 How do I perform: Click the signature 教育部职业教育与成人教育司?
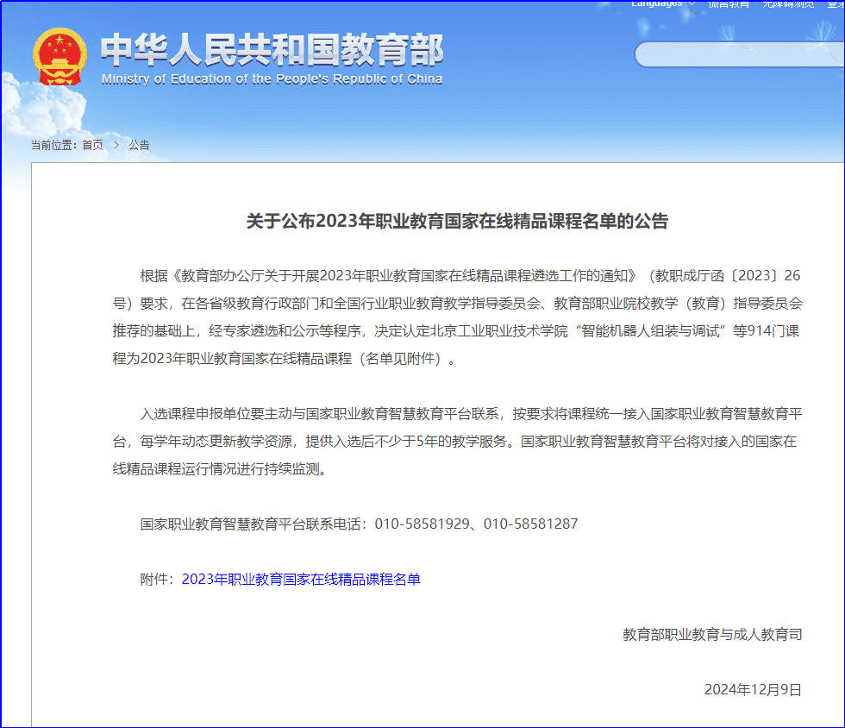[x=712, y=634]
